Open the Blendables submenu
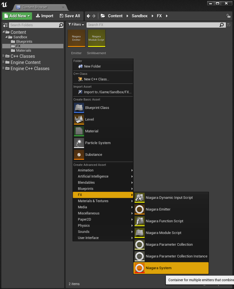 point(103,183)
